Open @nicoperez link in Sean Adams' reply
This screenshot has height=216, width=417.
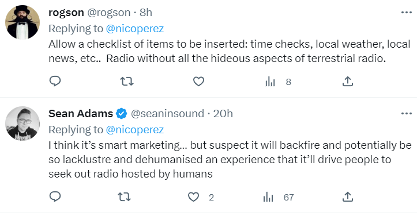click(135, 130)
